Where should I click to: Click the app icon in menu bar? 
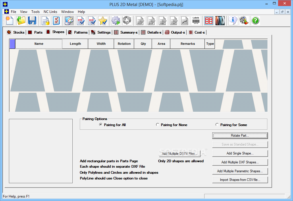pos(7,11)
